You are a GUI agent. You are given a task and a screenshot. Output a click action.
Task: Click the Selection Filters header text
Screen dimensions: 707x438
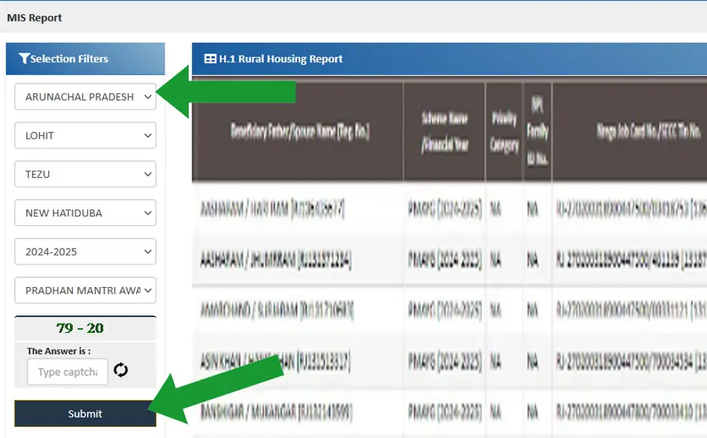click(x=69, y=59)
